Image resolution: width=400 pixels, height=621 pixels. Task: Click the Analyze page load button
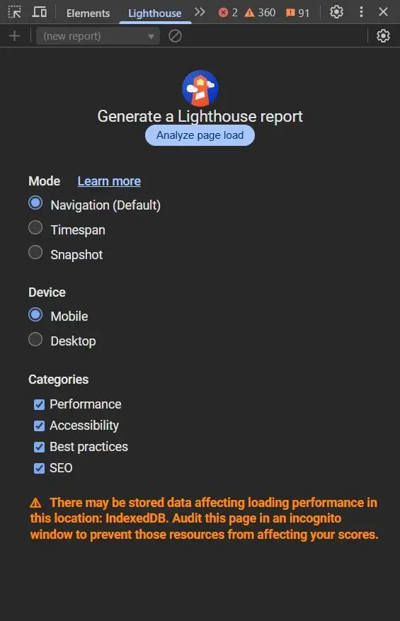200,135
